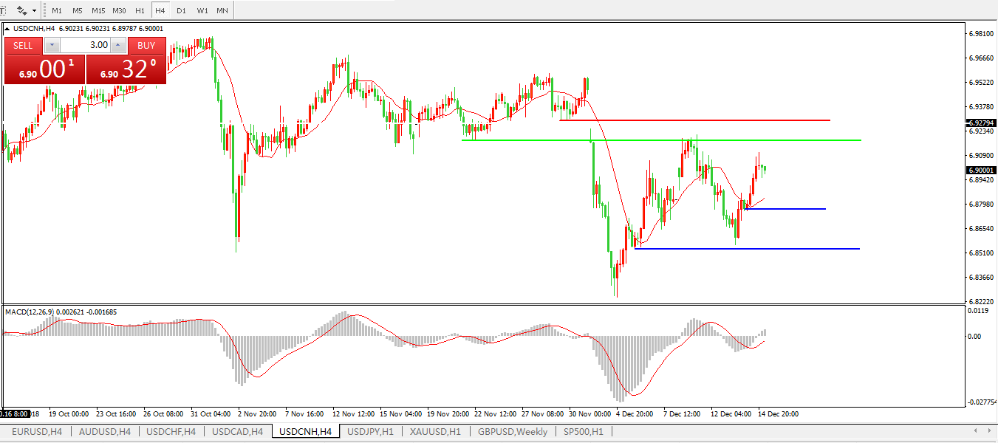Open the dropdown arrow beside the shapes tool
The width and height of the screenshot is (998, 443).
pyautogui.click(x=35, y=10)
